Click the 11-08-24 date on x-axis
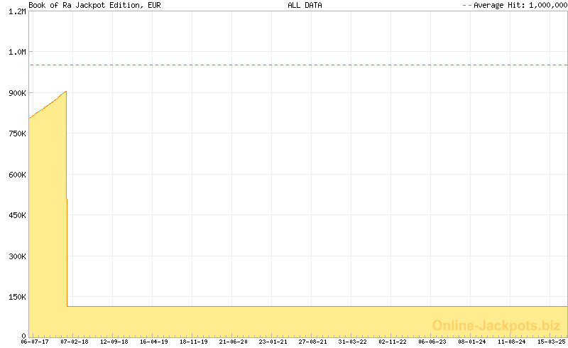 tap(512, 342)
